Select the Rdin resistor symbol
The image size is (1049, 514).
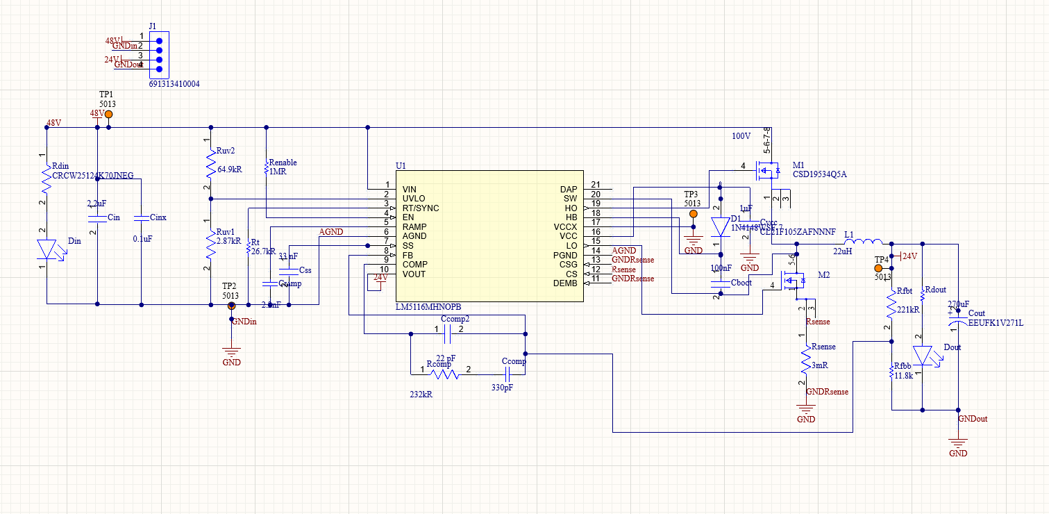tap(47, 178)
